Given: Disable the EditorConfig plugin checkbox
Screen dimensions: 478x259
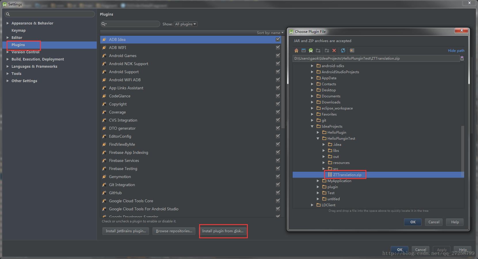Looking at the screenshot, I should click(x=278, y=136).
